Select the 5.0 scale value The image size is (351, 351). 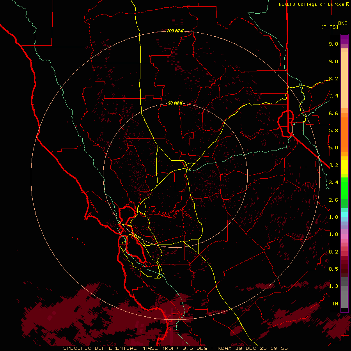click(333, 148)
